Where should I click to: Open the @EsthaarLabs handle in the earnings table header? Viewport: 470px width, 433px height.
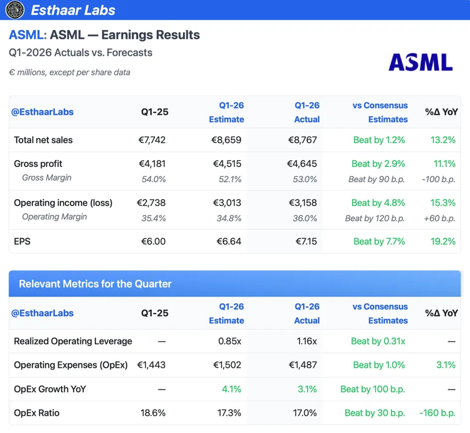click(42, 112)
